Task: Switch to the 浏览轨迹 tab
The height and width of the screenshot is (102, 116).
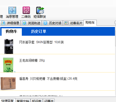Action: coord(31,23)
